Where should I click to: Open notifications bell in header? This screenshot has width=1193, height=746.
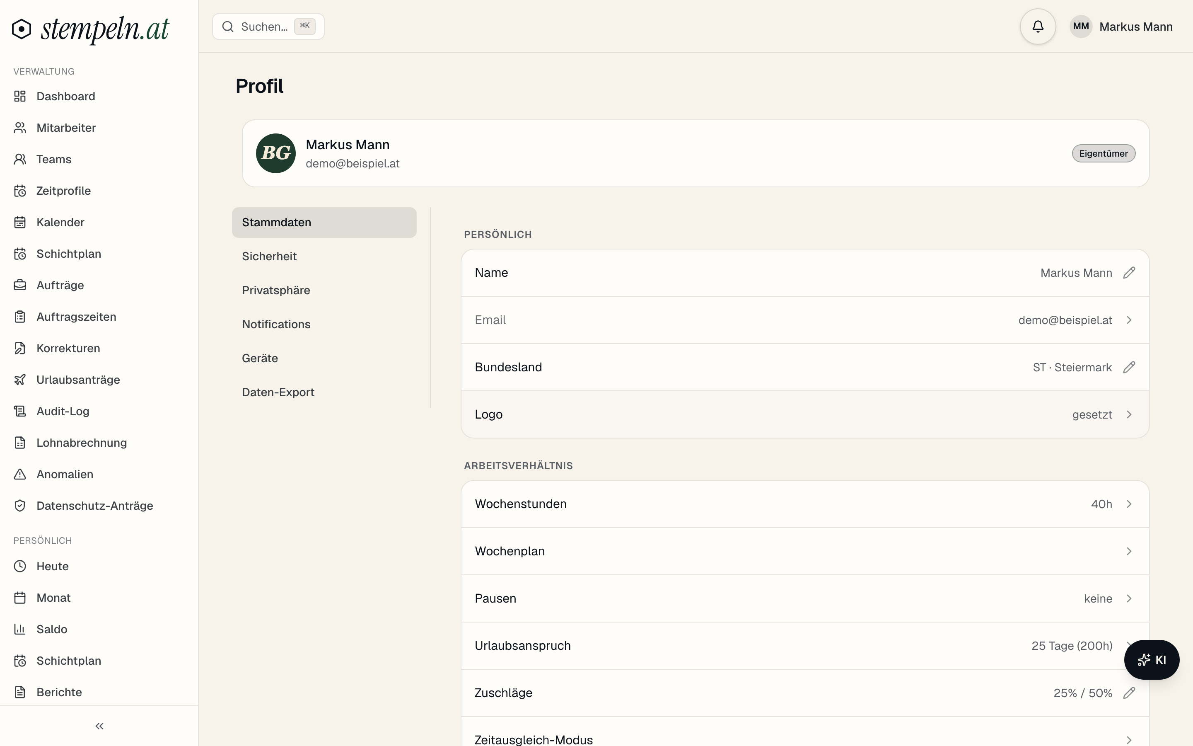(1038, 27)
